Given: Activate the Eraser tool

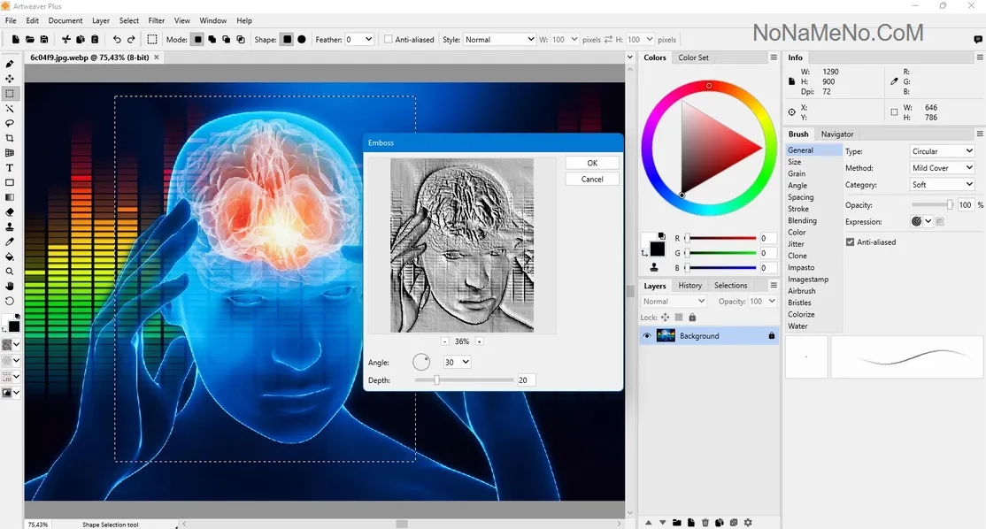Looking at the screenshot, I should click(10, 212).
